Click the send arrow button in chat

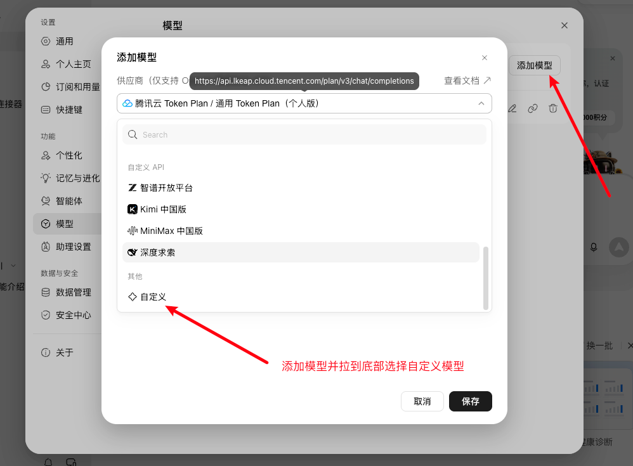[x=618, y=247]
